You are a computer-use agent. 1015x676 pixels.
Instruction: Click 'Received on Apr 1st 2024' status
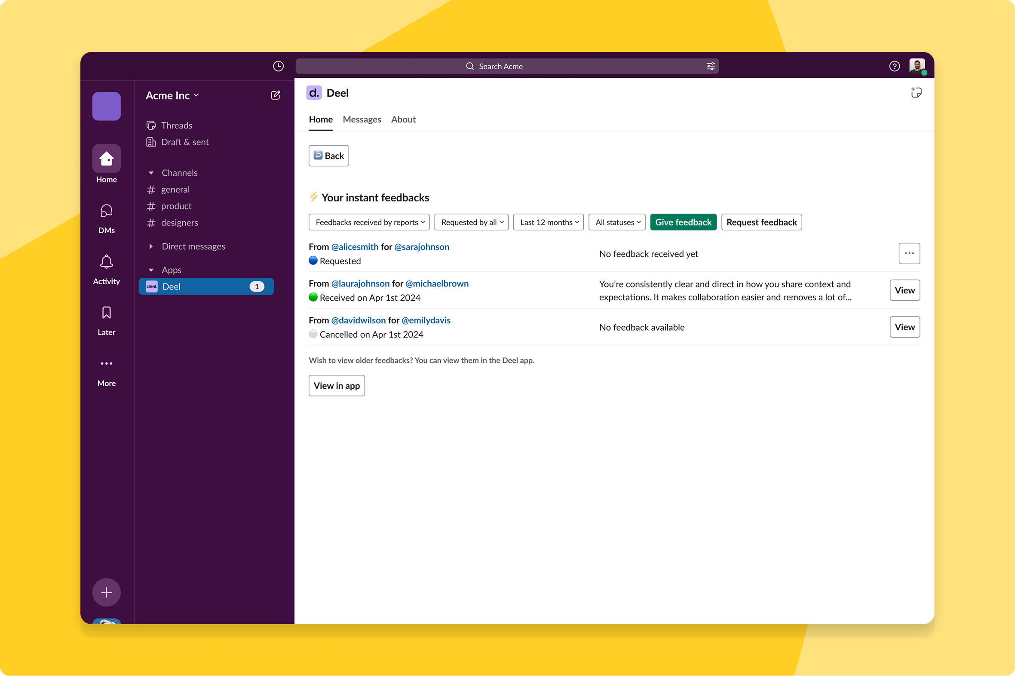point(370,298)
